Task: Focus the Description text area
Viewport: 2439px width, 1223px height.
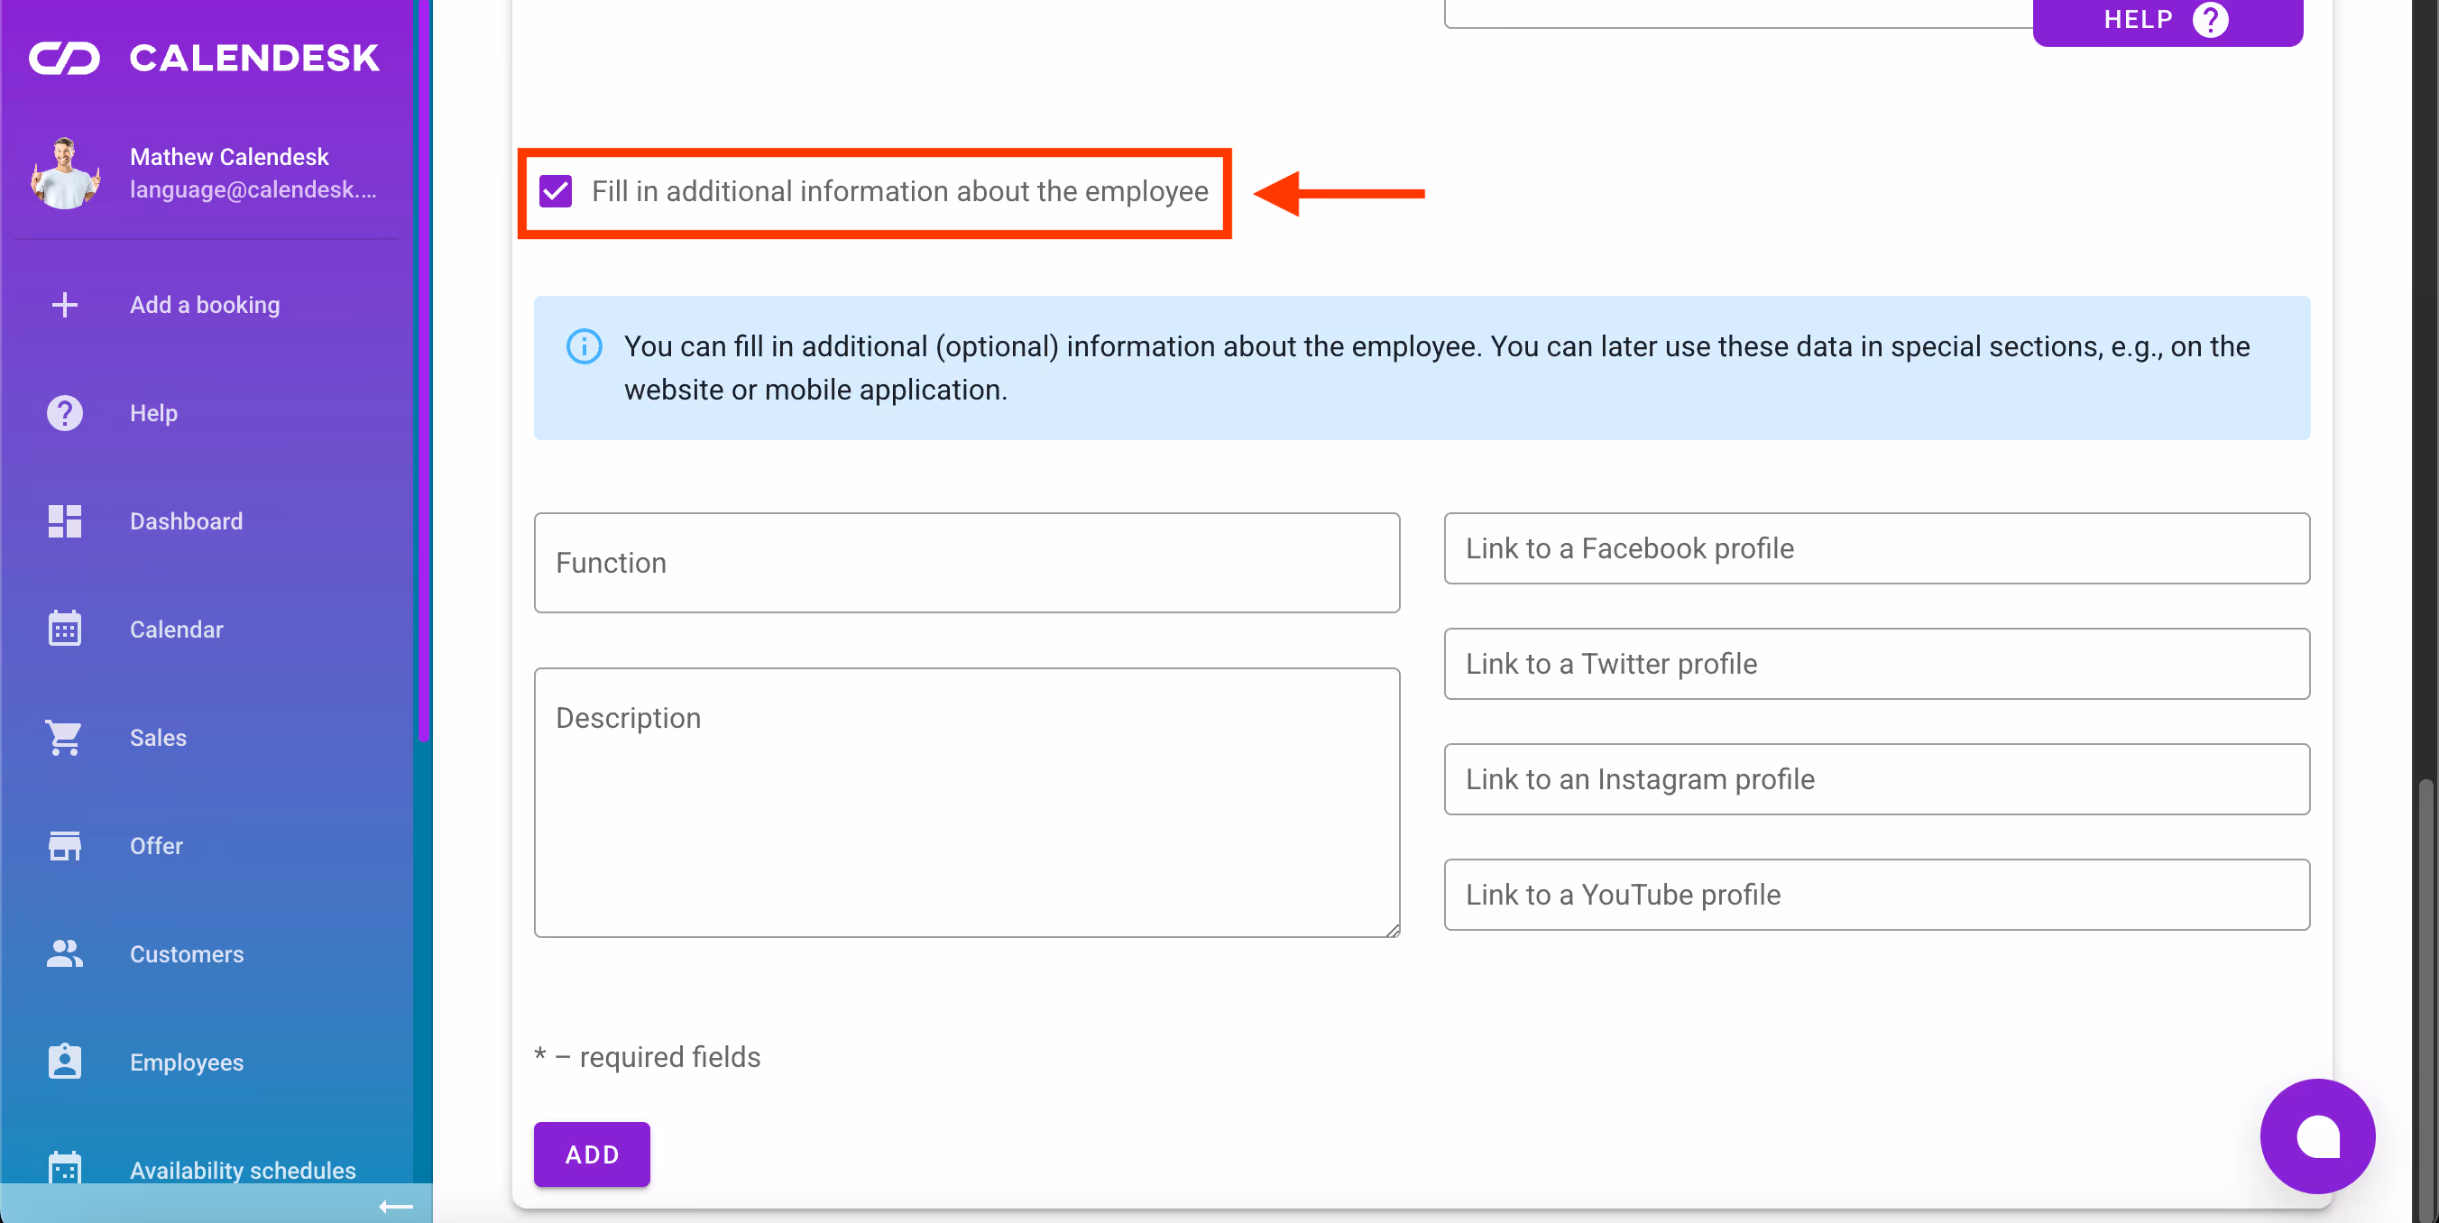Action: click(x=966, y=803)
